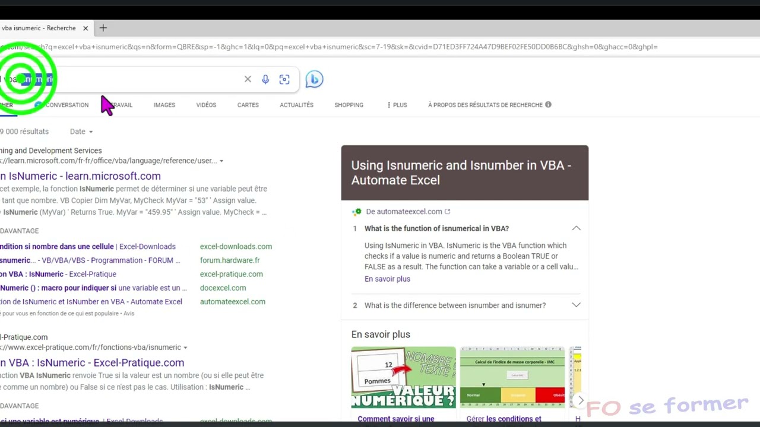
Task: Switch to Shopping tab
Action: 349,105
